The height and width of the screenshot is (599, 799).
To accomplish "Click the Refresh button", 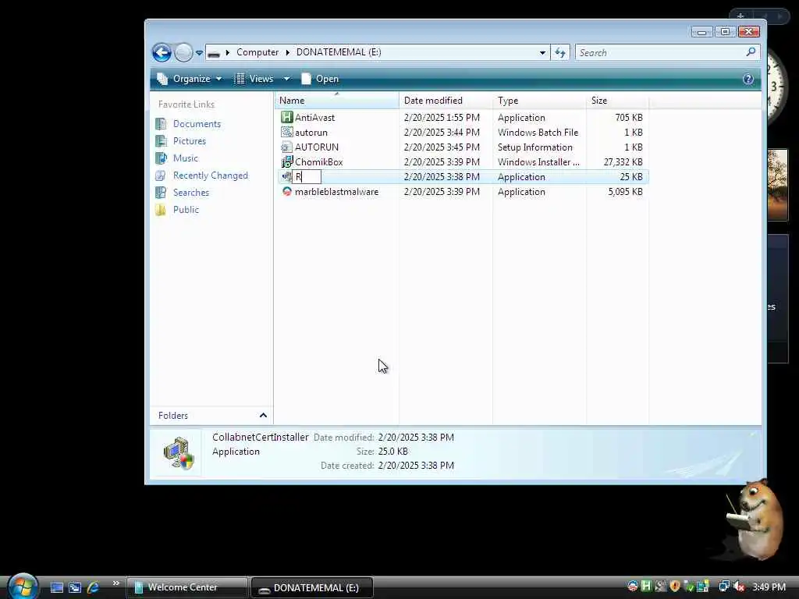I will click(560, 52).
